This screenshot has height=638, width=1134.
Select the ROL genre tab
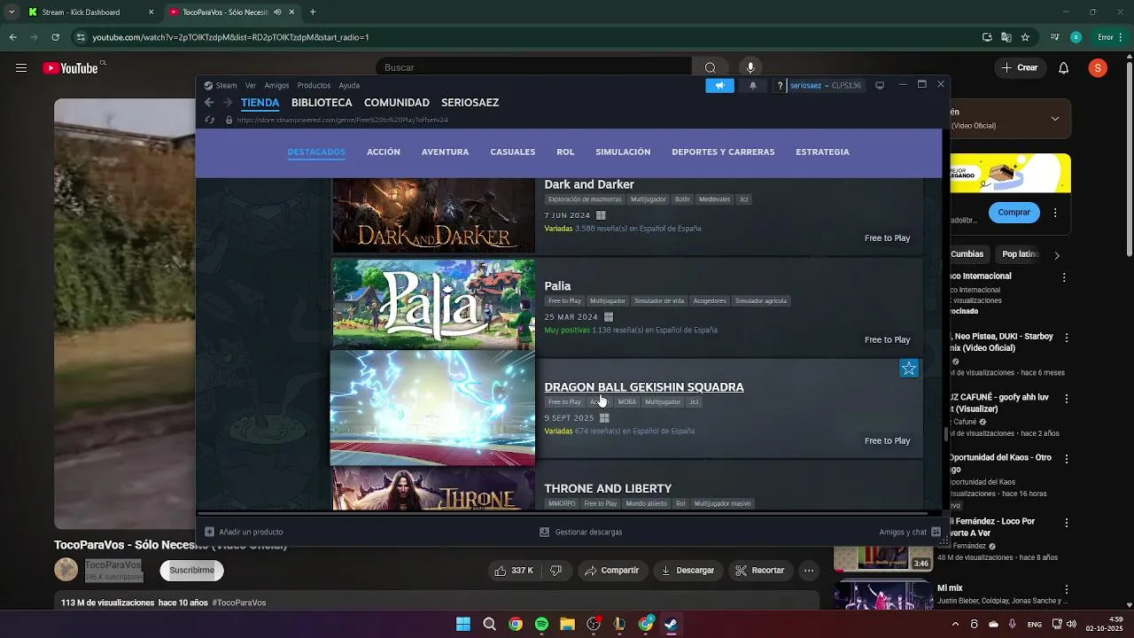point(565,152)
